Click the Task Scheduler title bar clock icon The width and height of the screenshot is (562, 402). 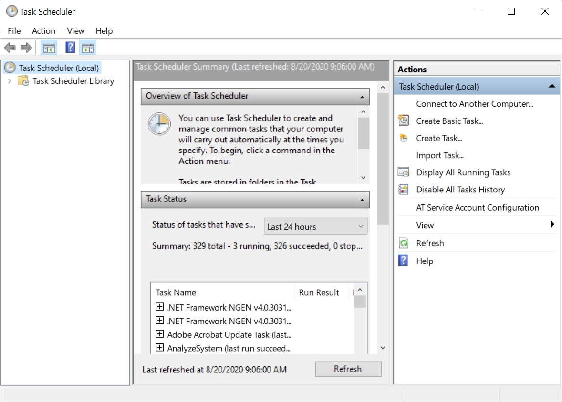coord(12,11)
